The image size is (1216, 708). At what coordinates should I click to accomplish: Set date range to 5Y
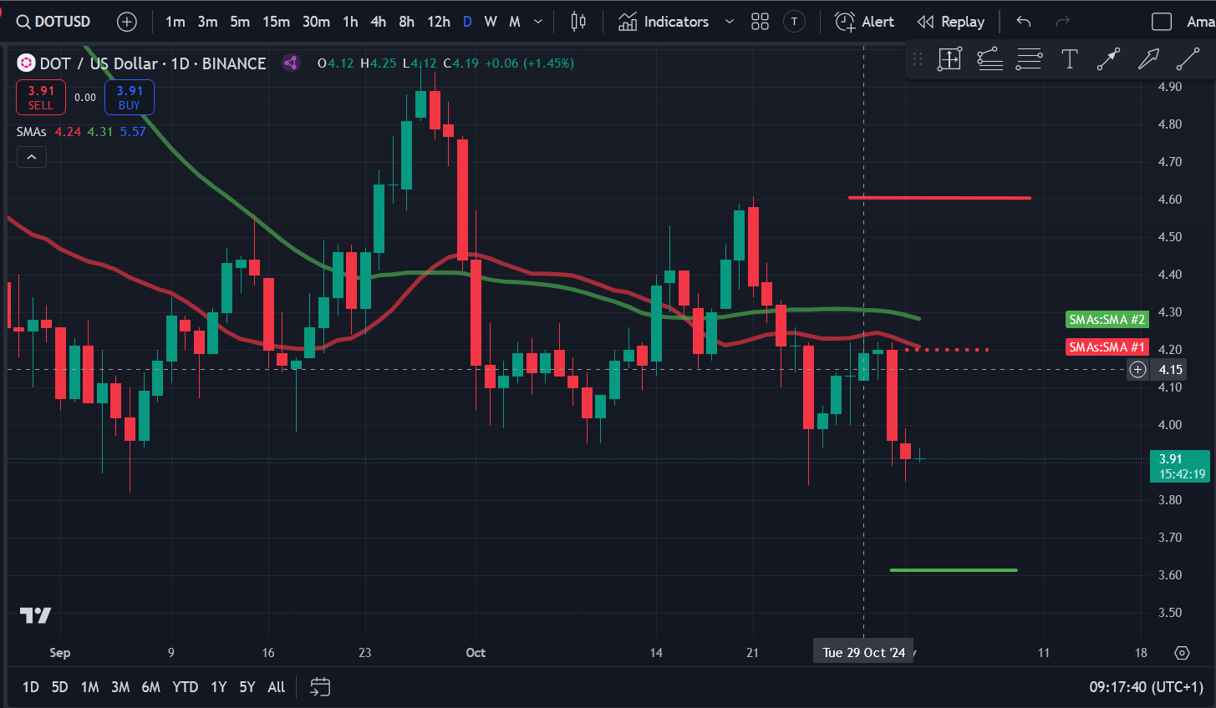point(247,687)
